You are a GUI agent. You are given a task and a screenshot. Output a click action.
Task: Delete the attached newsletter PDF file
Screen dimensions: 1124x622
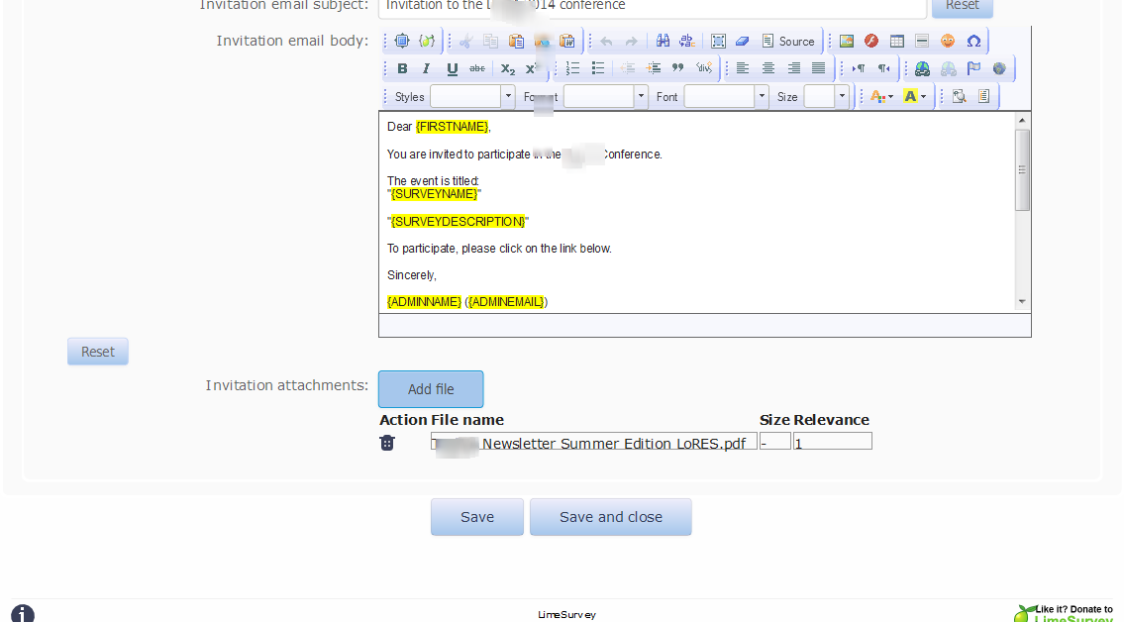[387, 443]
